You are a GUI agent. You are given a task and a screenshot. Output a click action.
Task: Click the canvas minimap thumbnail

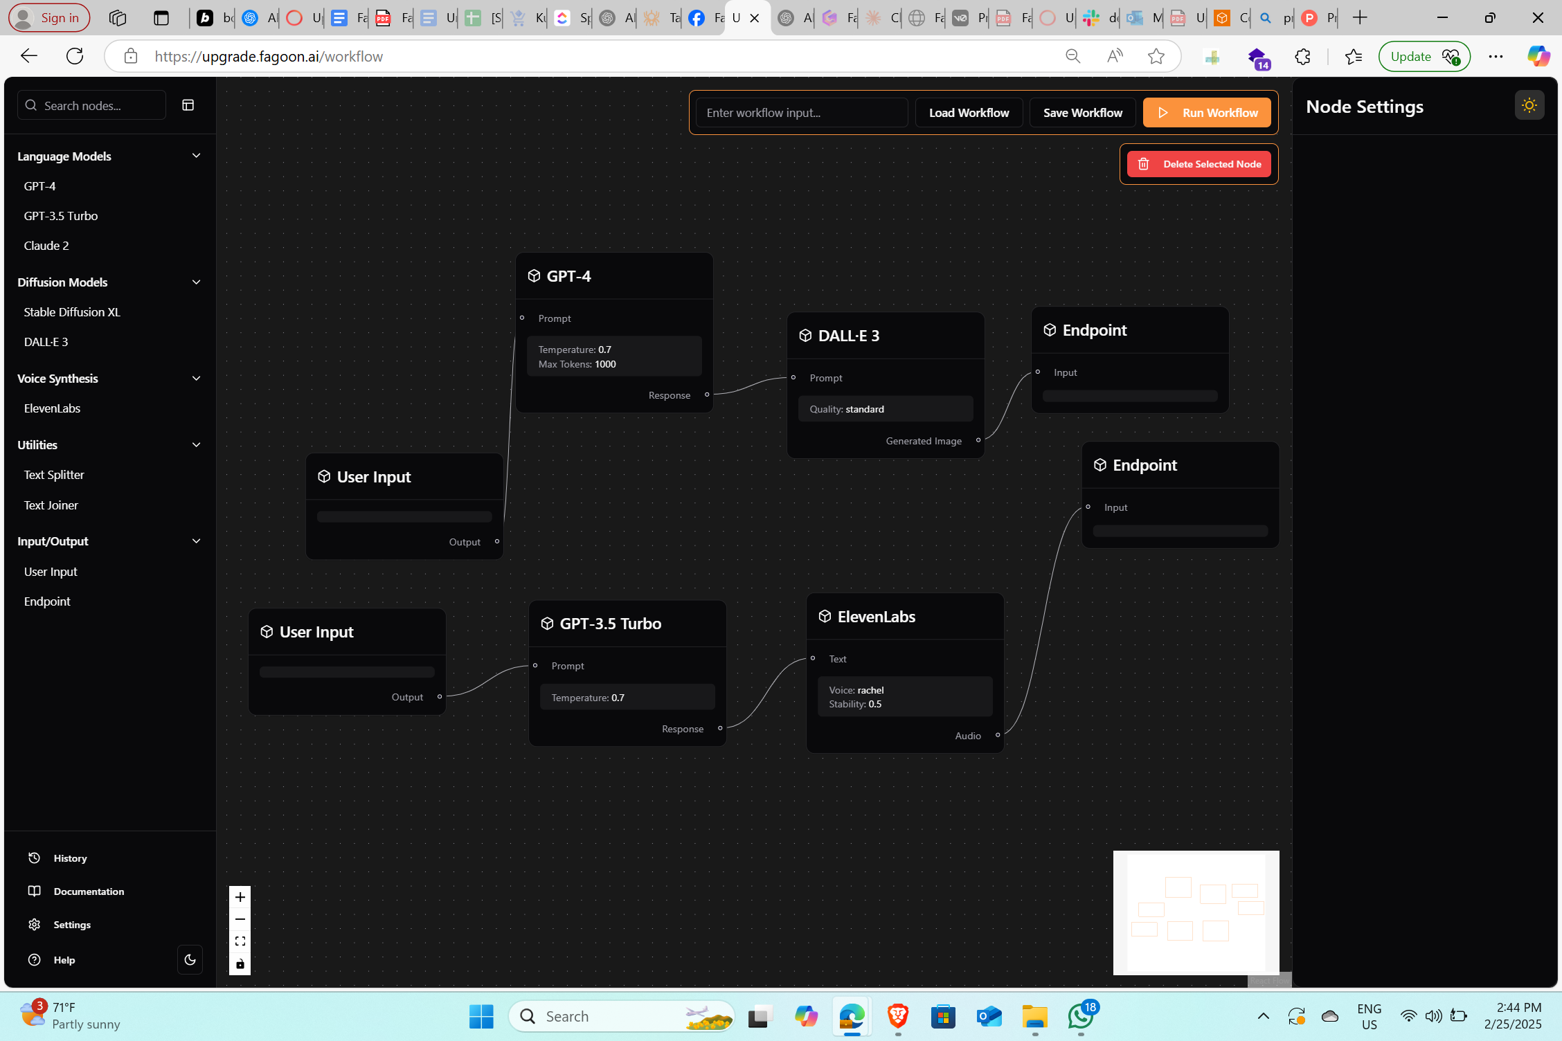(1196, 912)
